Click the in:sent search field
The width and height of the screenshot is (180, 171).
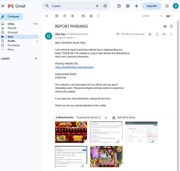tap(73, 6)
